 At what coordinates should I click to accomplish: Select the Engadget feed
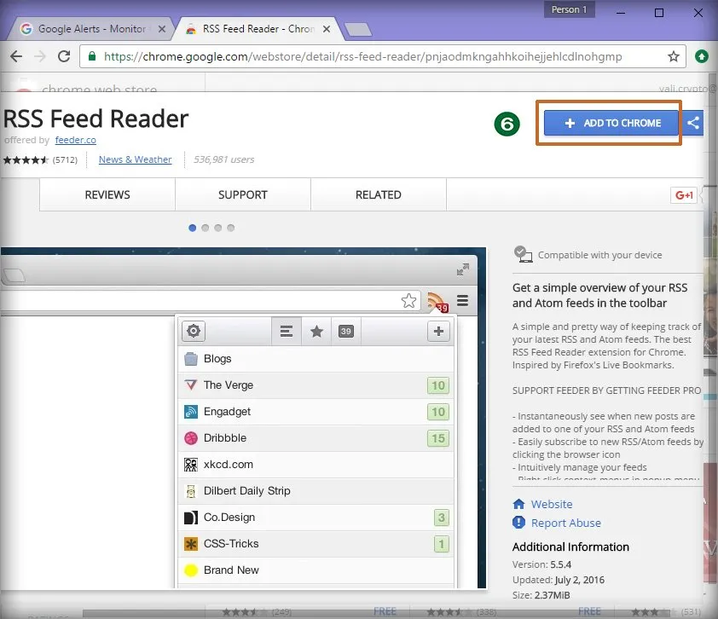[316, 412]
